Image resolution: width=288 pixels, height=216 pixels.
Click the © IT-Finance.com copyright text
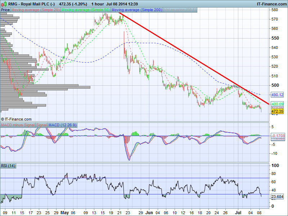(x=16, y=119)
